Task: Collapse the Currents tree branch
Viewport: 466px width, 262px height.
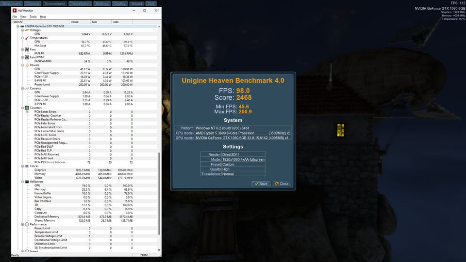Action: [23, 88]
